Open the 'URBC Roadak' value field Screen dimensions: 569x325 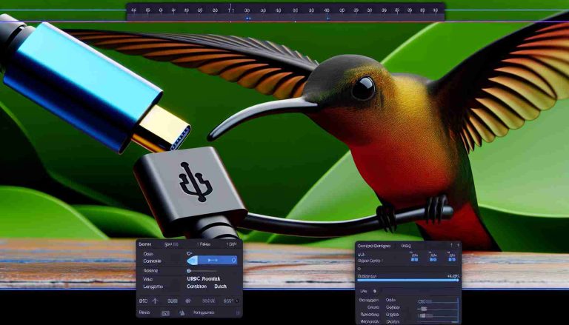point(203,278)
